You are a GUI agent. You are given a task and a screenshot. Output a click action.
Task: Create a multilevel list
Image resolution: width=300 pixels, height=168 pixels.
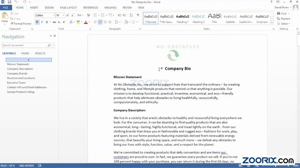[111, 15]
